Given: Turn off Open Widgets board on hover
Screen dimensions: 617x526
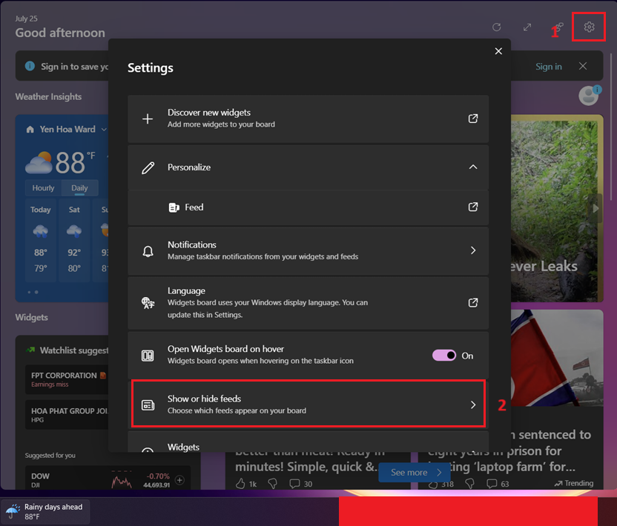Looking at the screenshot, I should click(445, 356).
